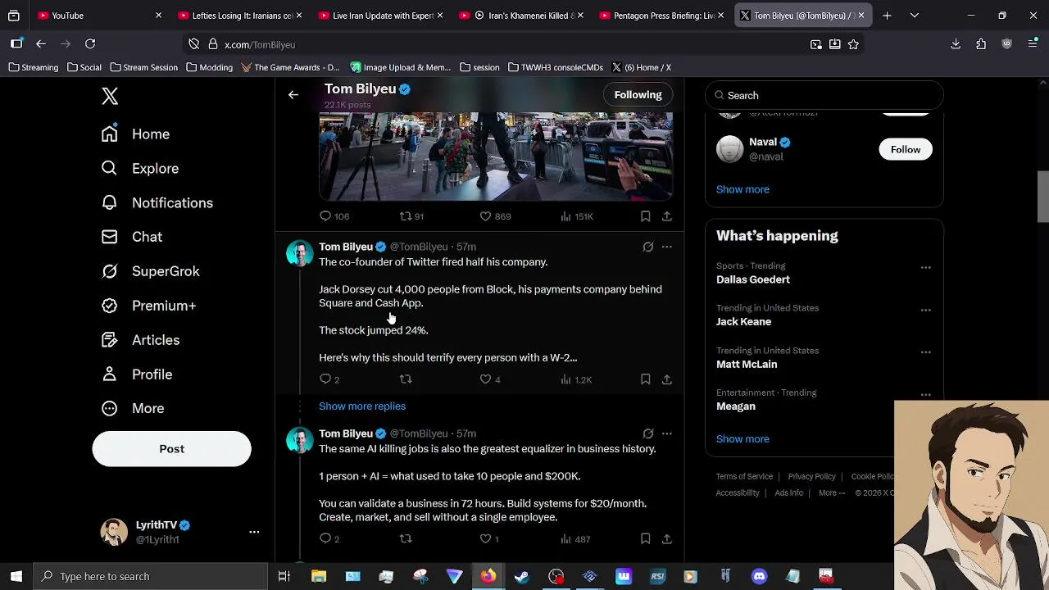Open Explore in the X sidebar
This screenshot has width=1049, height=590.
tap(139, 168)
